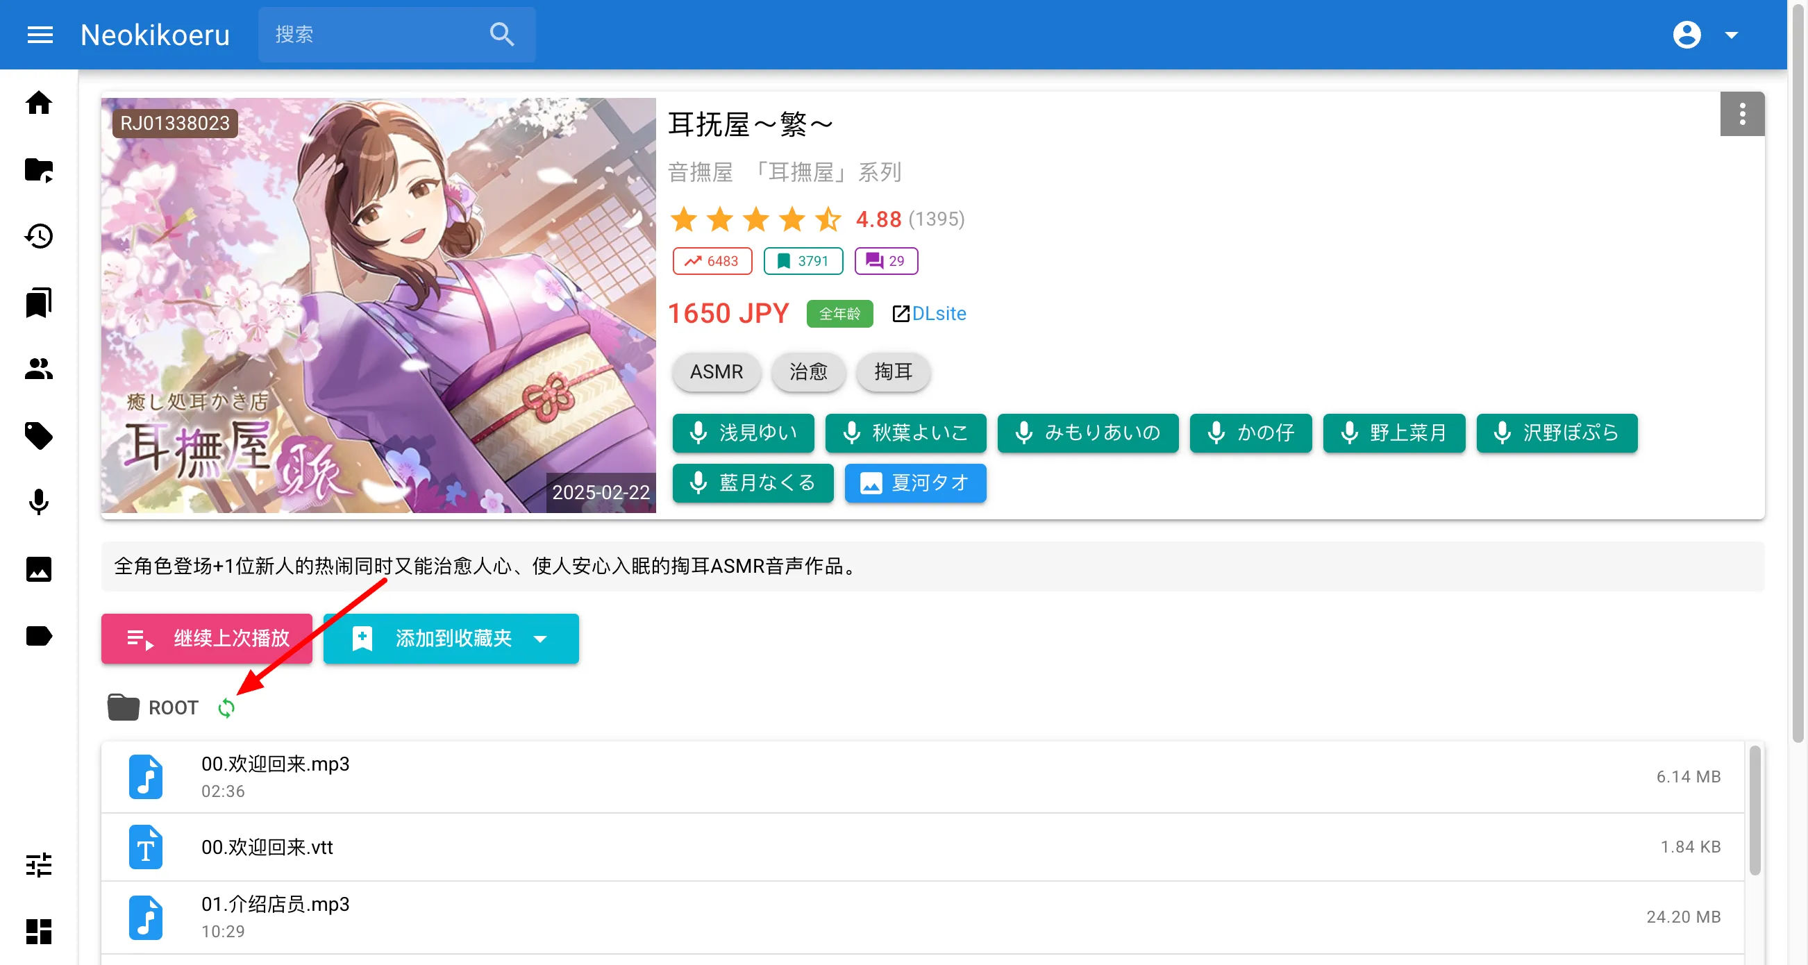Select the 掏耳 tag chip
The image size is (1808, 965).
coord(894,372)
